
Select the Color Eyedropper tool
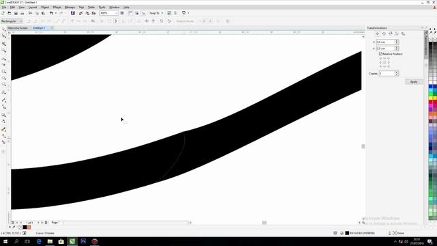click(4, 129)
